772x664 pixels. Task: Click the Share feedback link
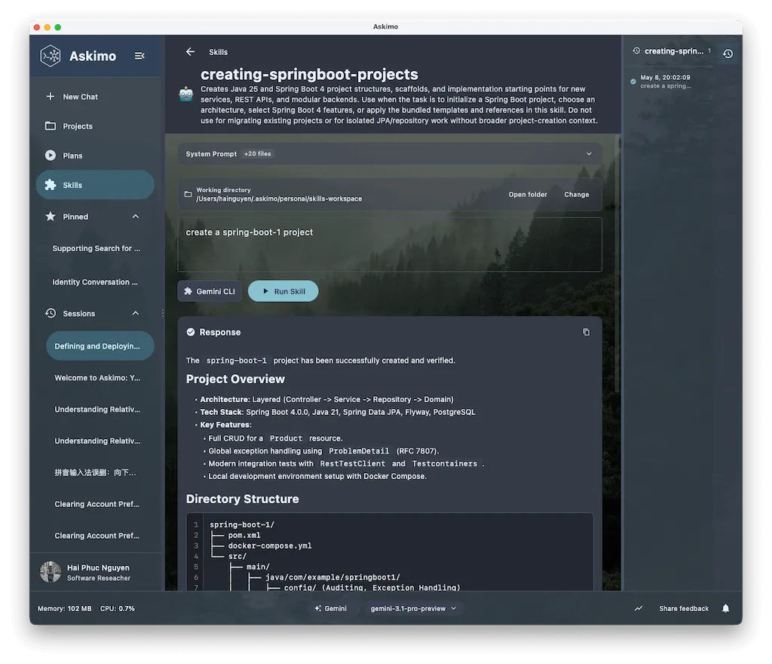[684, 608]
